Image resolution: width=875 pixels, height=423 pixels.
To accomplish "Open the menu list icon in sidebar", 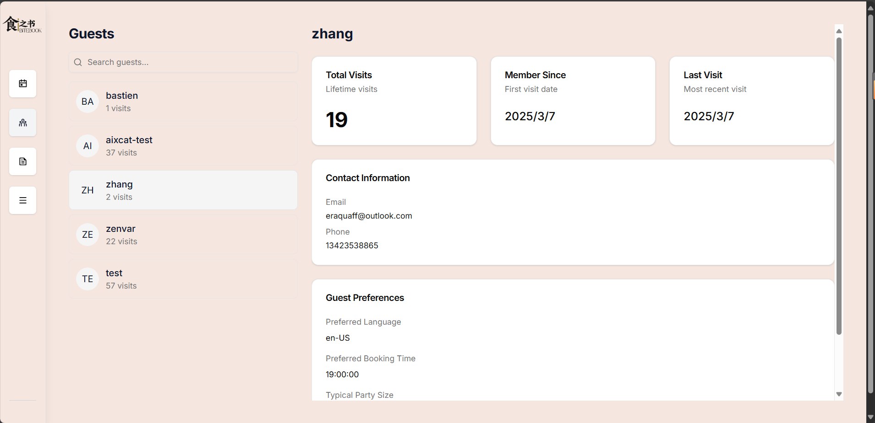I will click(22, 200).
